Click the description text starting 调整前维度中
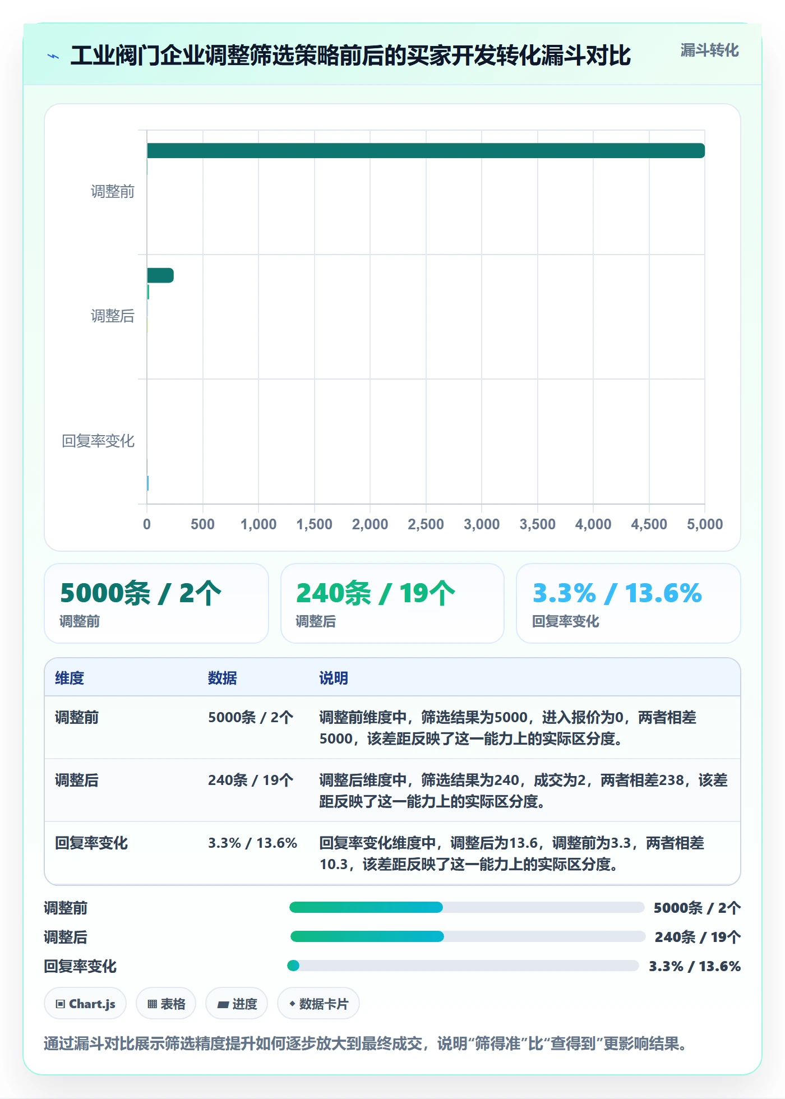This screenshot has width=785, height=1099. [x=508, y=728]
